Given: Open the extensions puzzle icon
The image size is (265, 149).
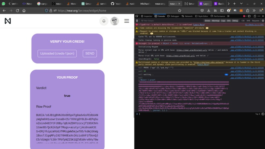Looking at the screenshot, I should pyautogui.click(x=248, y=11).
